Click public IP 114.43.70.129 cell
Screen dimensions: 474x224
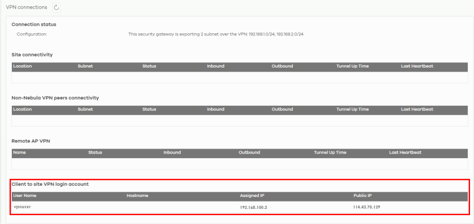[x=367, y=208]
